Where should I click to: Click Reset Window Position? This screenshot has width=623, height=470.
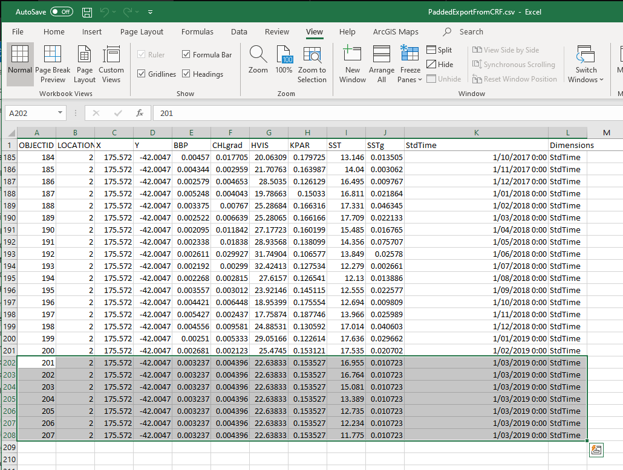pos(515,79)
